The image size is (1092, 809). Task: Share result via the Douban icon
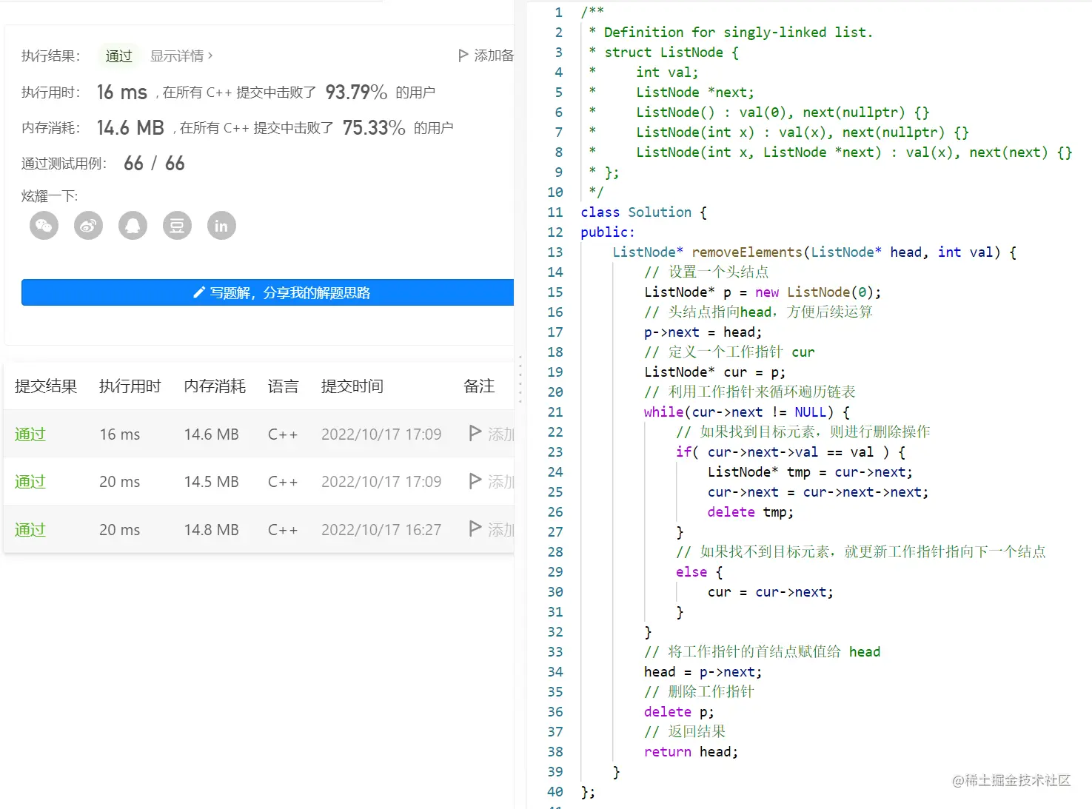click(x=177, y=226)
